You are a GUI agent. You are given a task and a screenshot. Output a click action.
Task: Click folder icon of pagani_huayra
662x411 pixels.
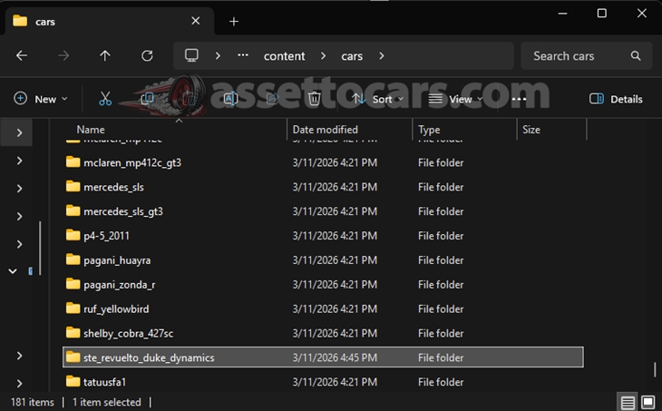[x=73, y=259]
